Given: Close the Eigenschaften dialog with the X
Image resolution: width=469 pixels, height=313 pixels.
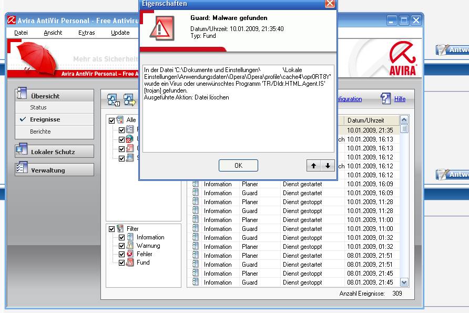Looking at the screenshot, I should pos(330,3).
